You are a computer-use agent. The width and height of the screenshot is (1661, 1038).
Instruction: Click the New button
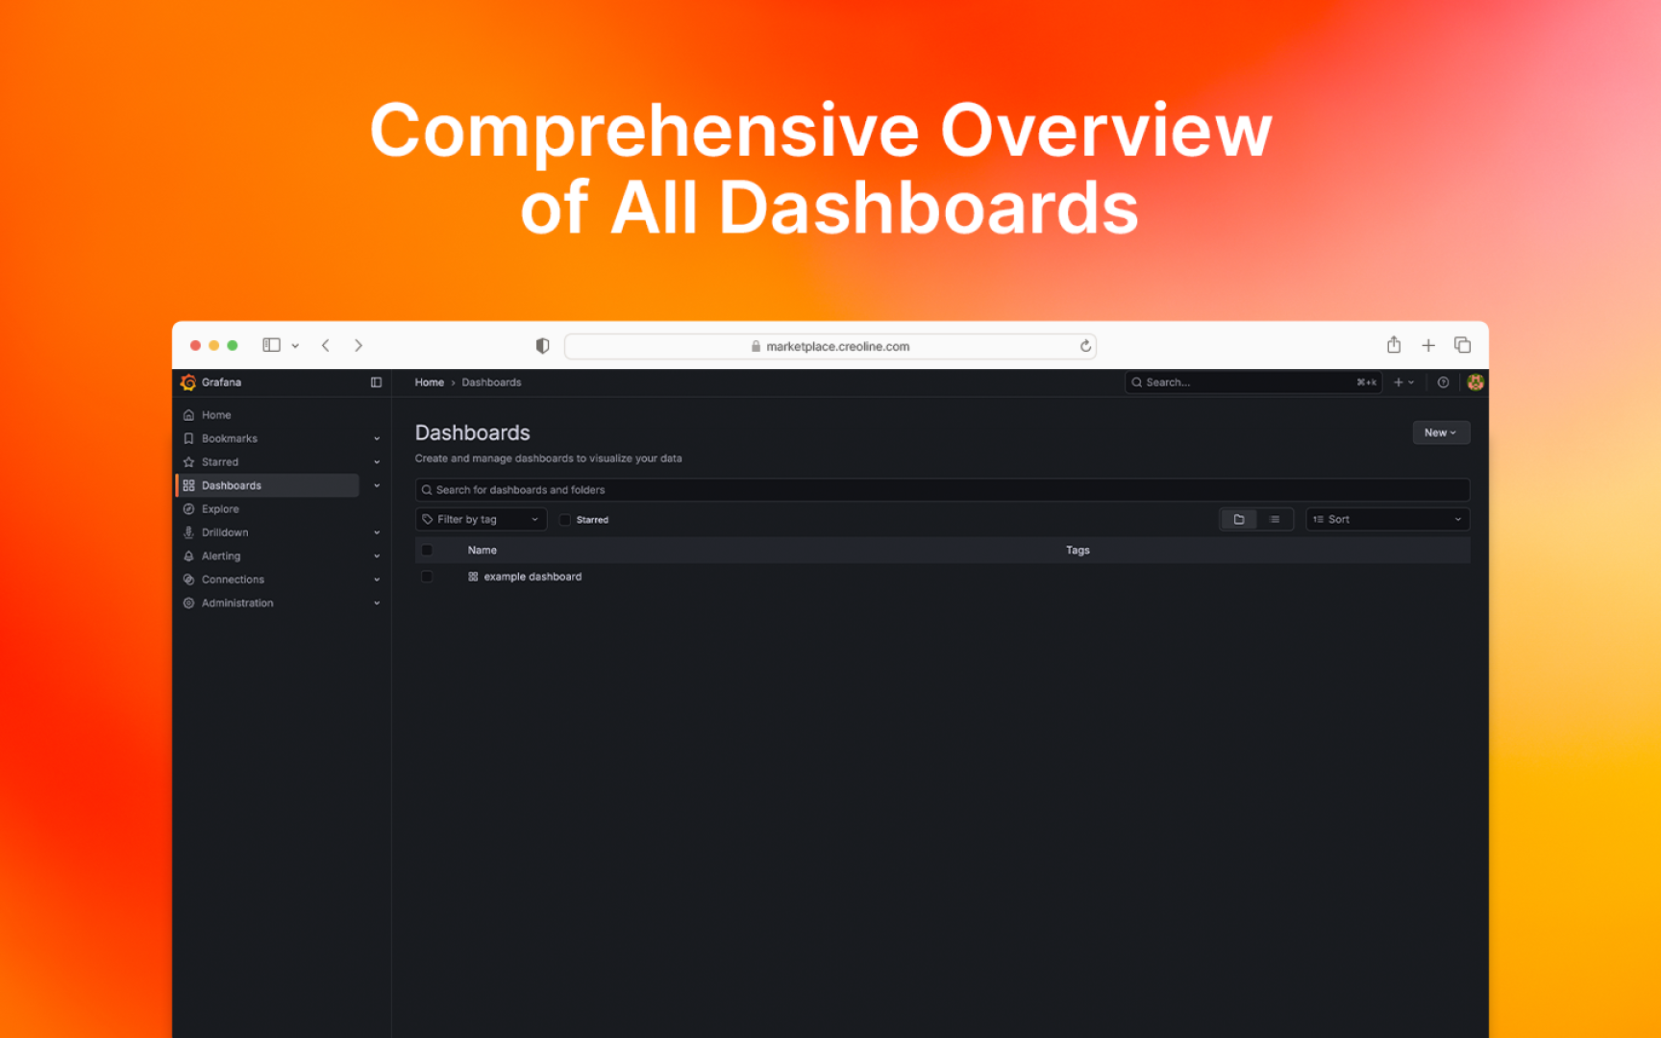point(1440,433)
